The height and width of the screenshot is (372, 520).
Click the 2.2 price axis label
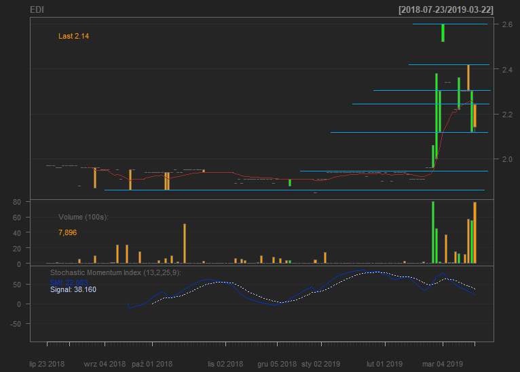[507, 115]
